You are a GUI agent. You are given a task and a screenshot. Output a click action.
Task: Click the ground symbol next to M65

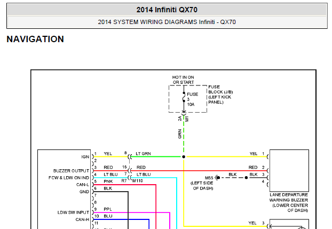[x=218, y=178]
